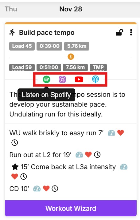Screen dimensions: 140x220
Task: Click the 7.56 km distance badge
Action: pyautogui.click(x=75, y=67)
